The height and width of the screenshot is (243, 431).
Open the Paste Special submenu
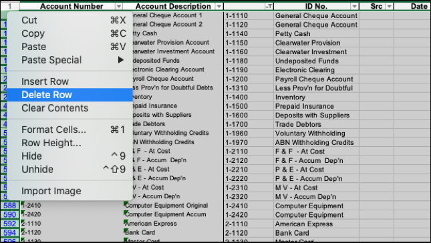69,60
